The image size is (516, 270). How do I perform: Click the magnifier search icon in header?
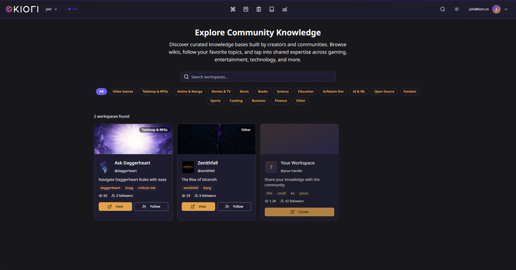click(443, 9)
